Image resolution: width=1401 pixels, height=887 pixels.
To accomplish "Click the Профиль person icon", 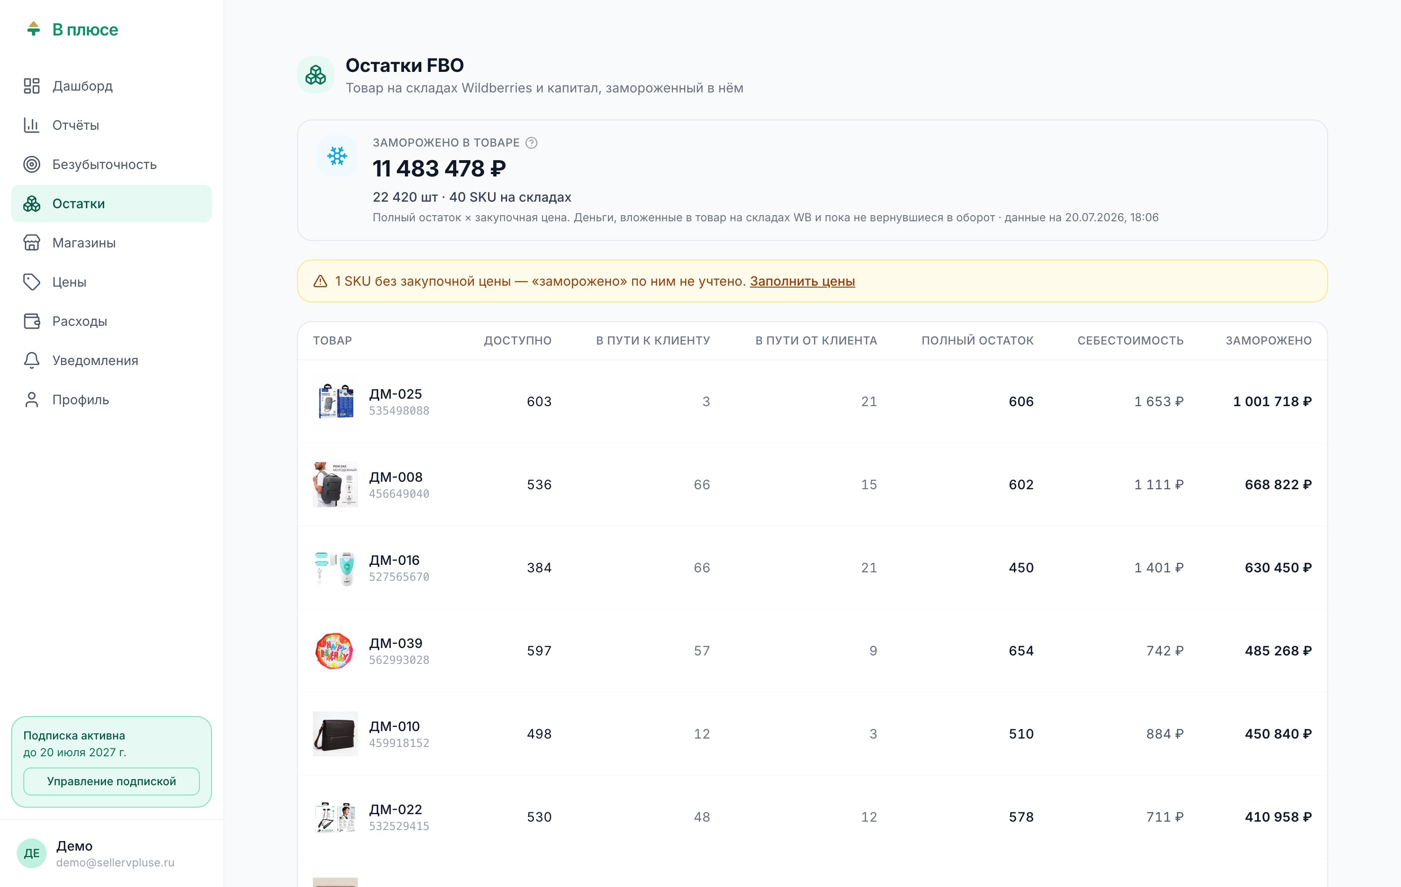I will [x=31, y=400].
